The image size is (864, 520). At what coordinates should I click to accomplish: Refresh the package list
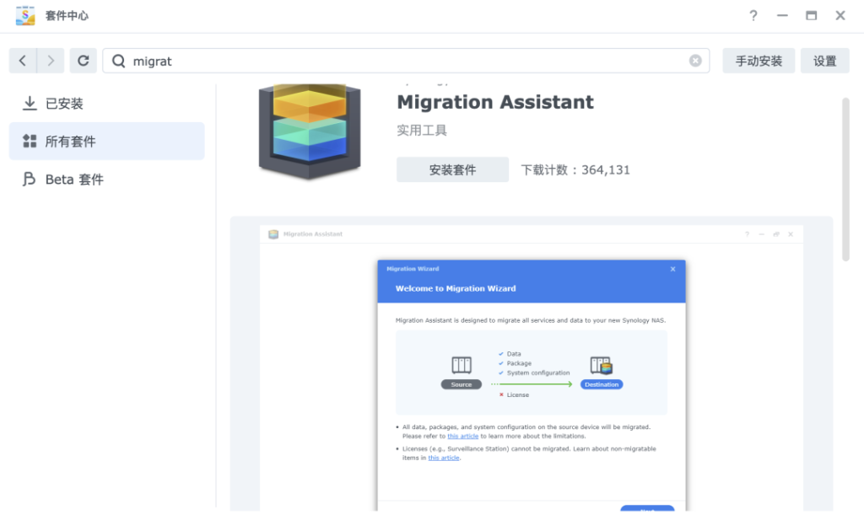coord(83,61)
